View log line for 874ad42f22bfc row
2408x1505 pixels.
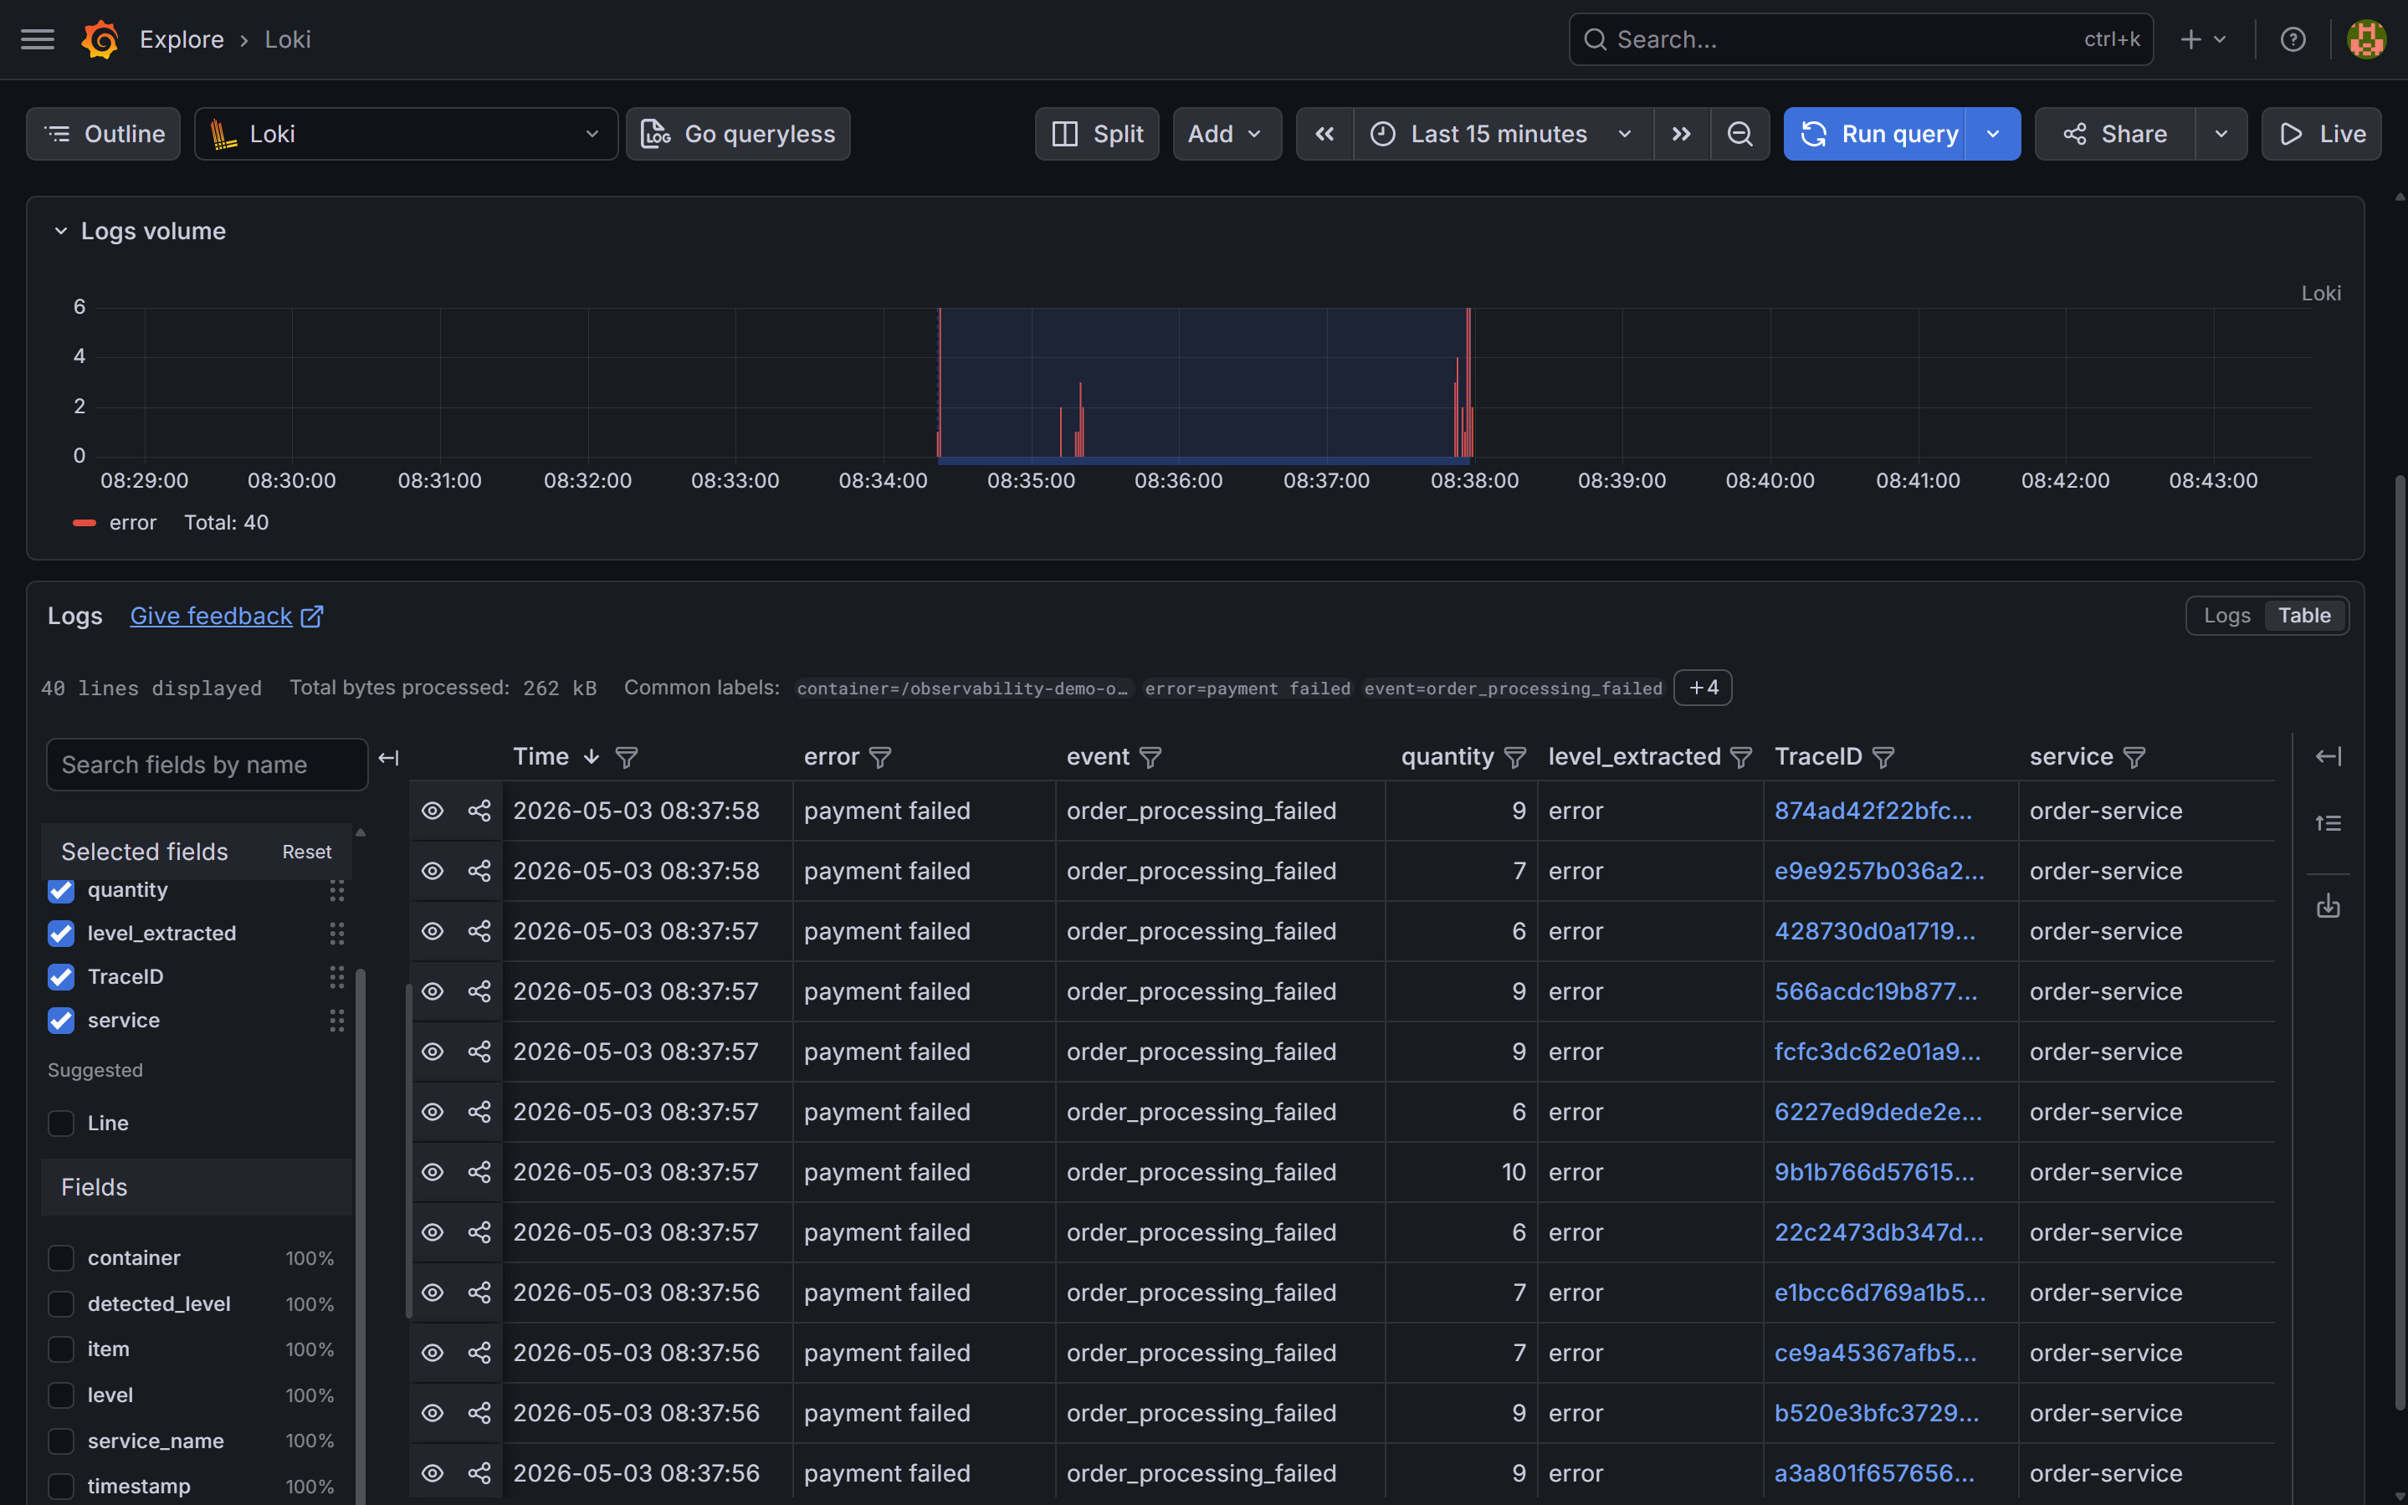432,811
